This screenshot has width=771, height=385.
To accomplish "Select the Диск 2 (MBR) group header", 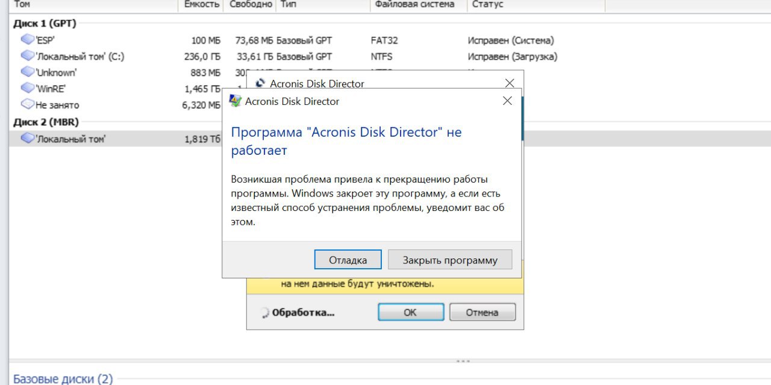I will (46, 122).
